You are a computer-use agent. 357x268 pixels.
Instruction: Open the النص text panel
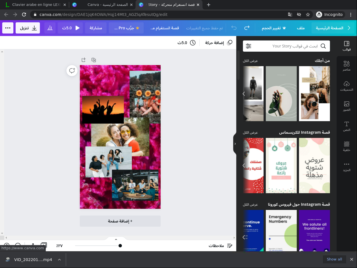[347, 126]
